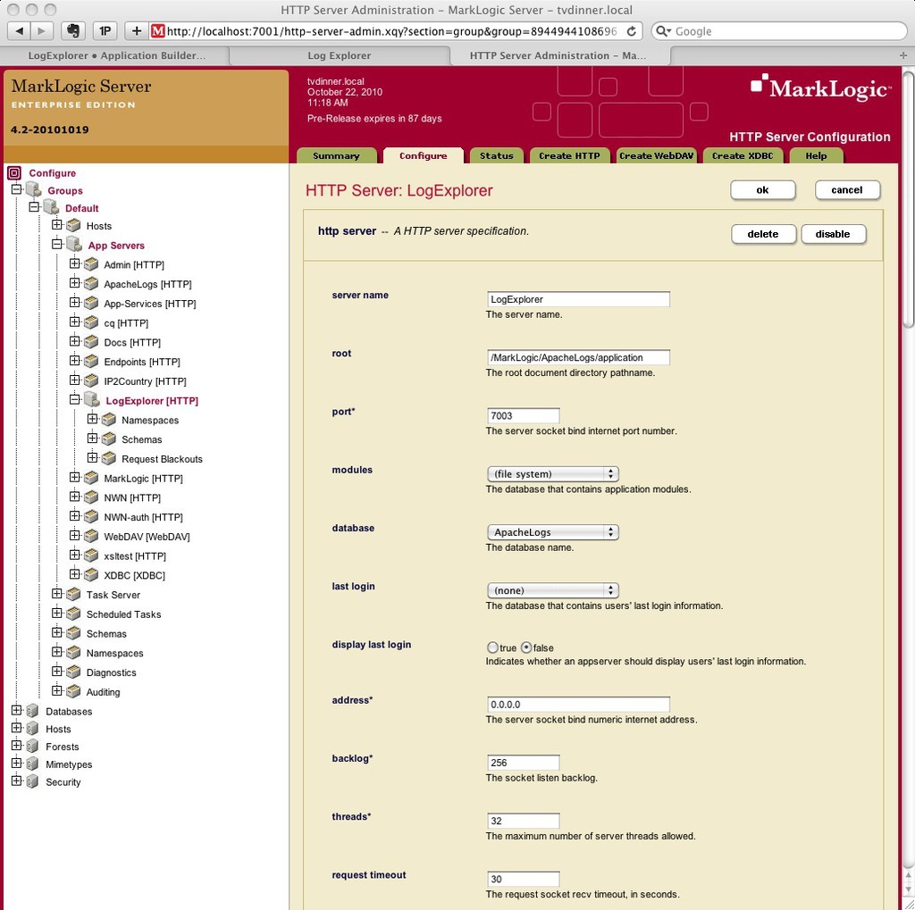Image resolution: width=915 pixels, height=910 pixels.
Task: Click the ok button
Action: (x=763, y=190)
